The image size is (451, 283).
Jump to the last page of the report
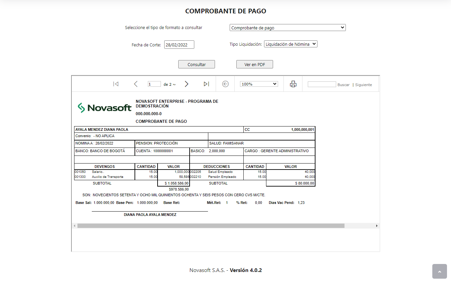tap(206, 84)
